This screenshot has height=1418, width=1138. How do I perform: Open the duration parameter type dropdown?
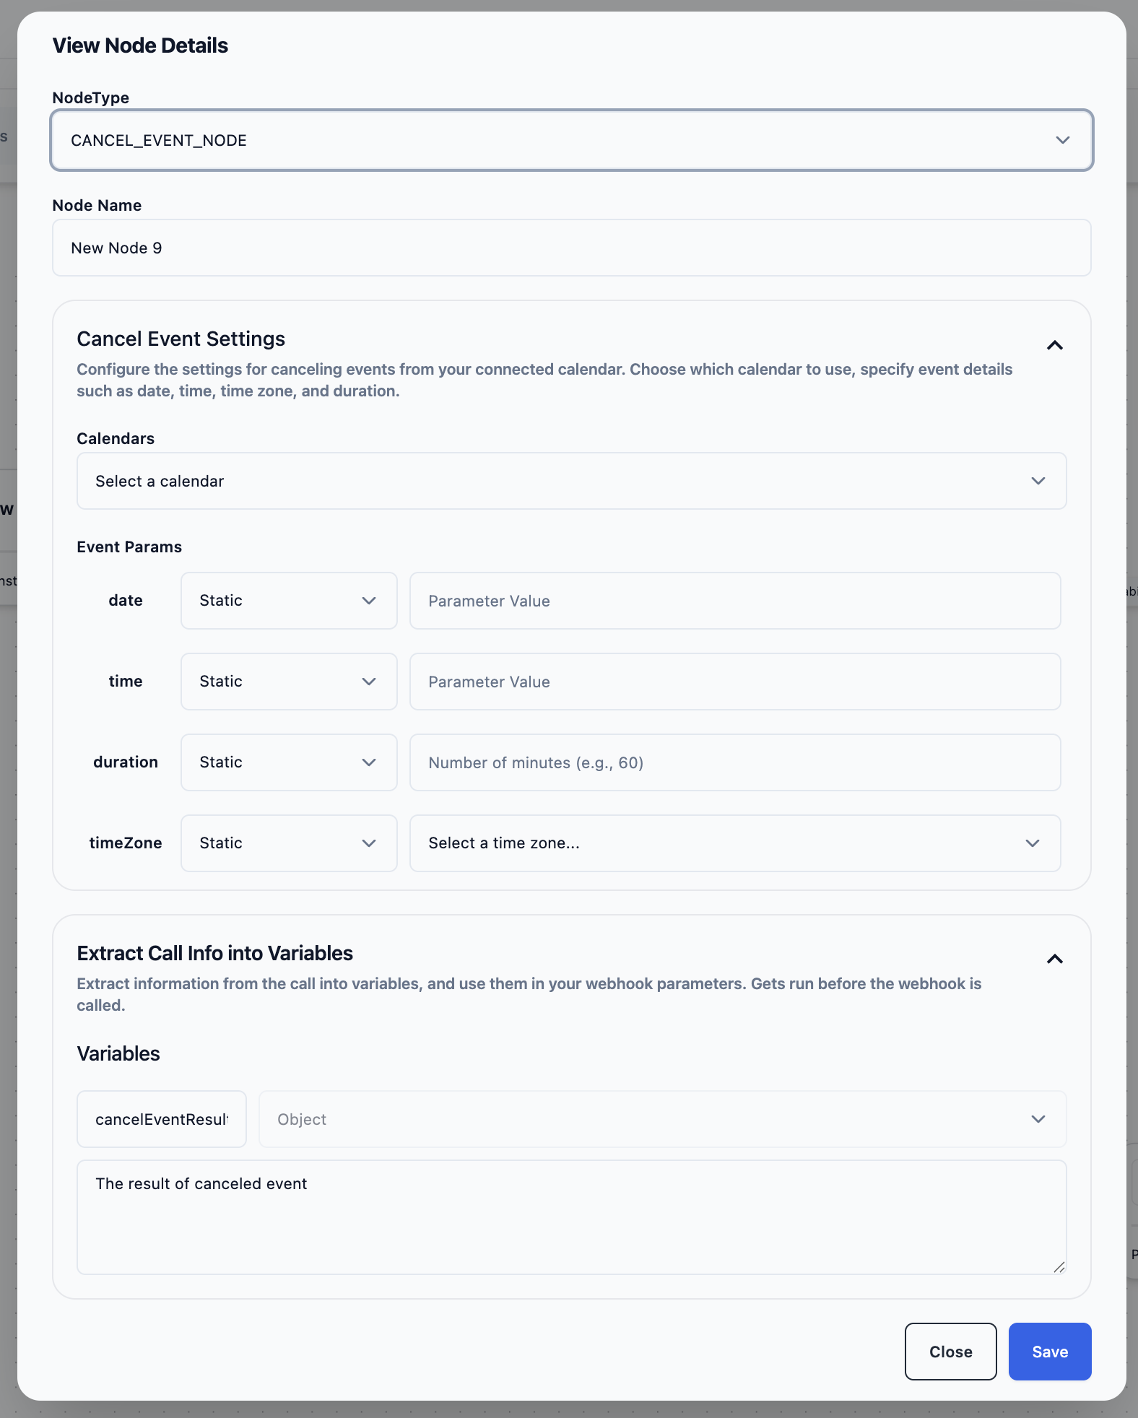[x=288, y=762]
